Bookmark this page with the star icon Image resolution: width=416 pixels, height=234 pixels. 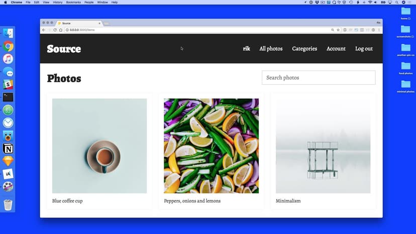click(338, 30)
